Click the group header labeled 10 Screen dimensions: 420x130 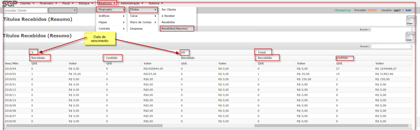click(x=183, y=52)
